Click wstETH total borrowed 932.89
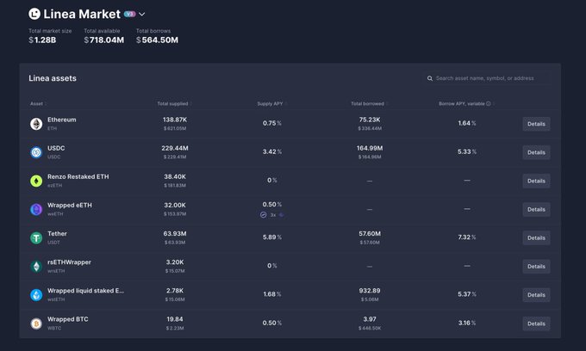Viewport: 586px width, 351px height. pyautogui.click(x=370, y=291)
